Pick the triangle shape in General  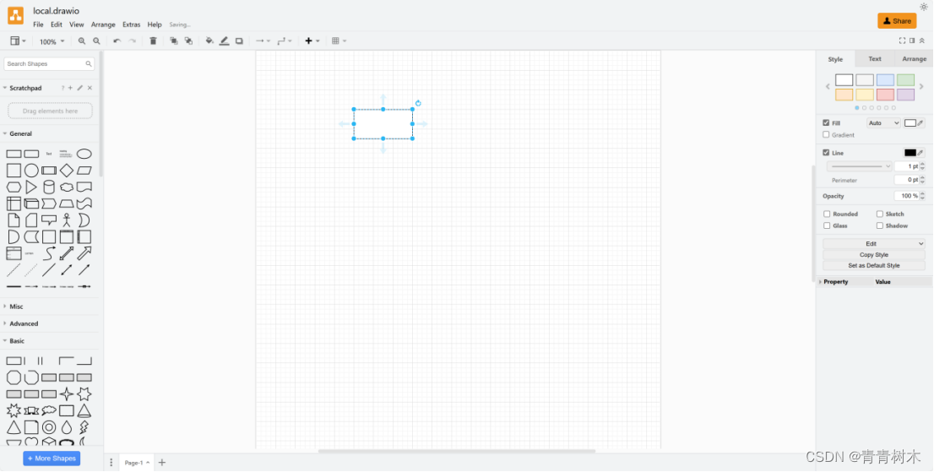click(x=31, y=187)
